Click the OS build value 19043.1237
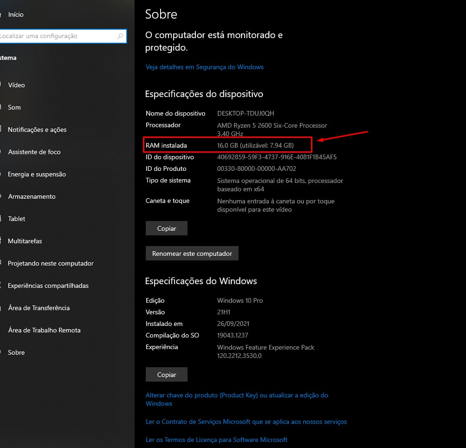Viewport: 466px width, 448px height. pyautogui.click(x=233, y=335)
